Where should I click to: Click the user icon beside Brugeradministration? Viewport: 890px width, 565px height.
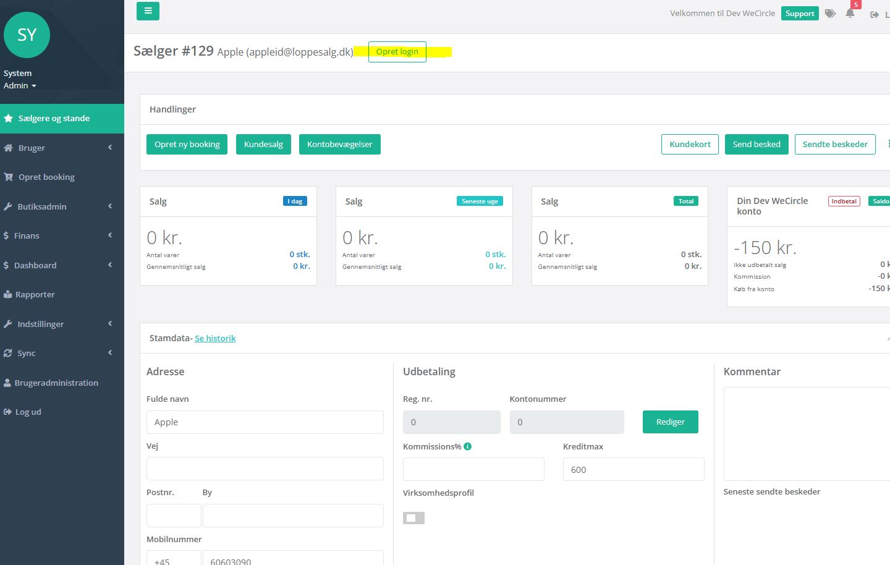coord(7,383)
